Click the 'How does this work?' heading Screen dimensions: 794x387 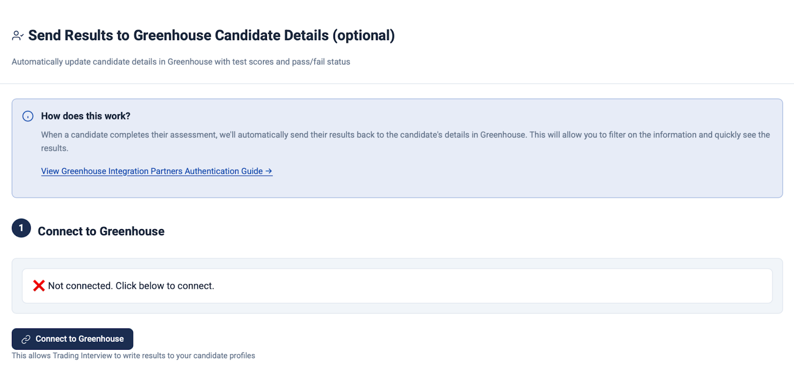85,116
